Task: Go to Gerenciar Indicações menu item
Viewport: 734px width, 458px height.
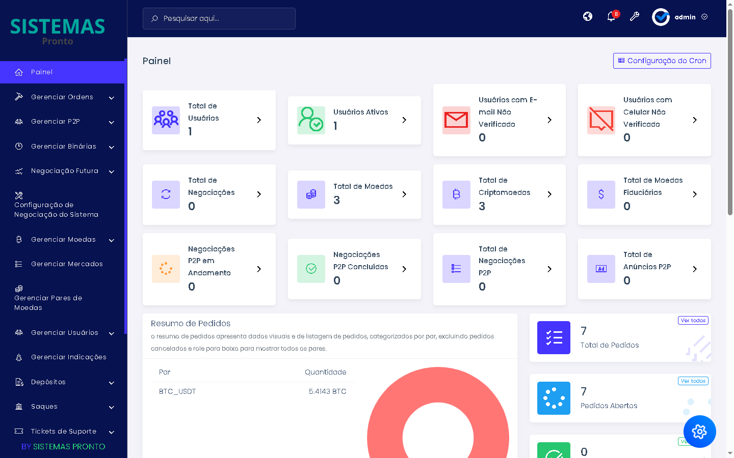Action: click(x=68, y=357)
